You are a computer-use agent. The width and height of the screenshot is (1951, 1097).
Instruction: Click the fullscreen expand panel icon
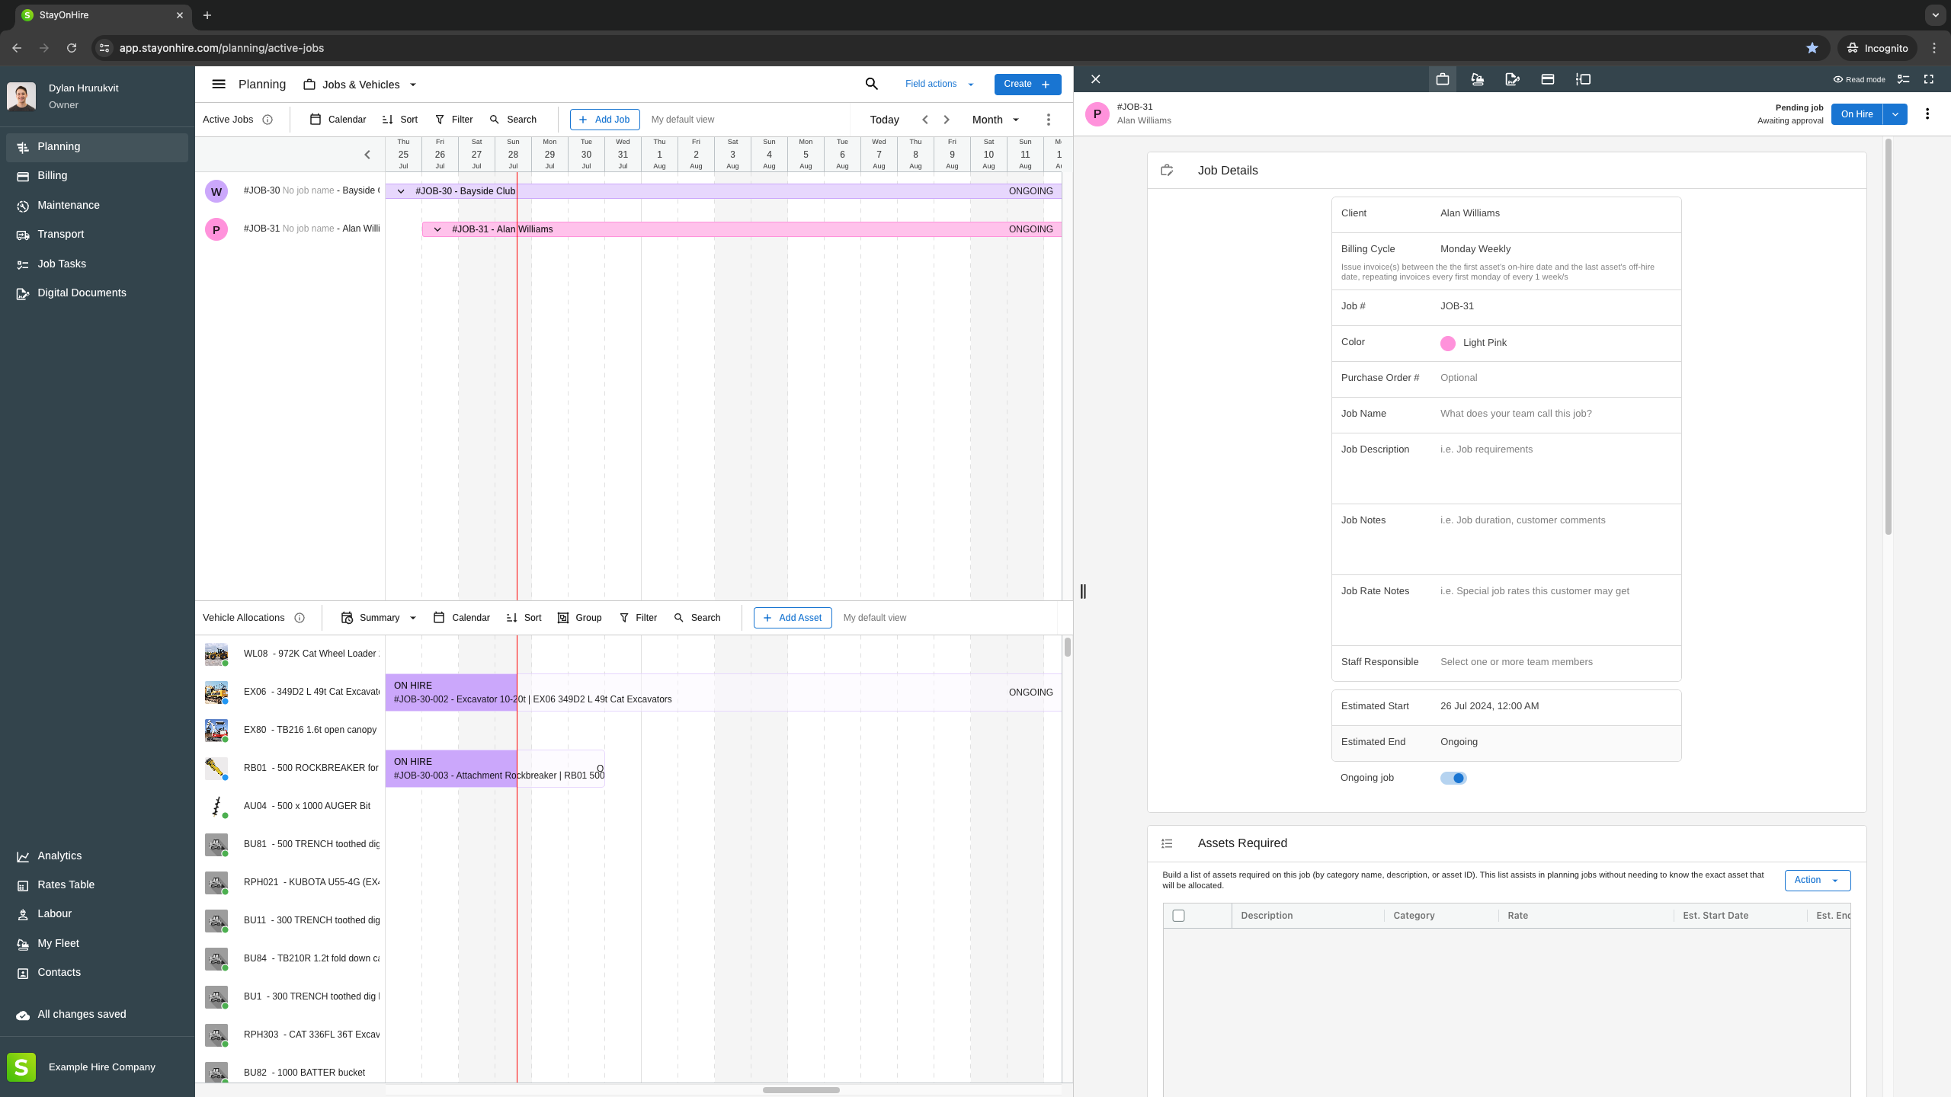1929,79
